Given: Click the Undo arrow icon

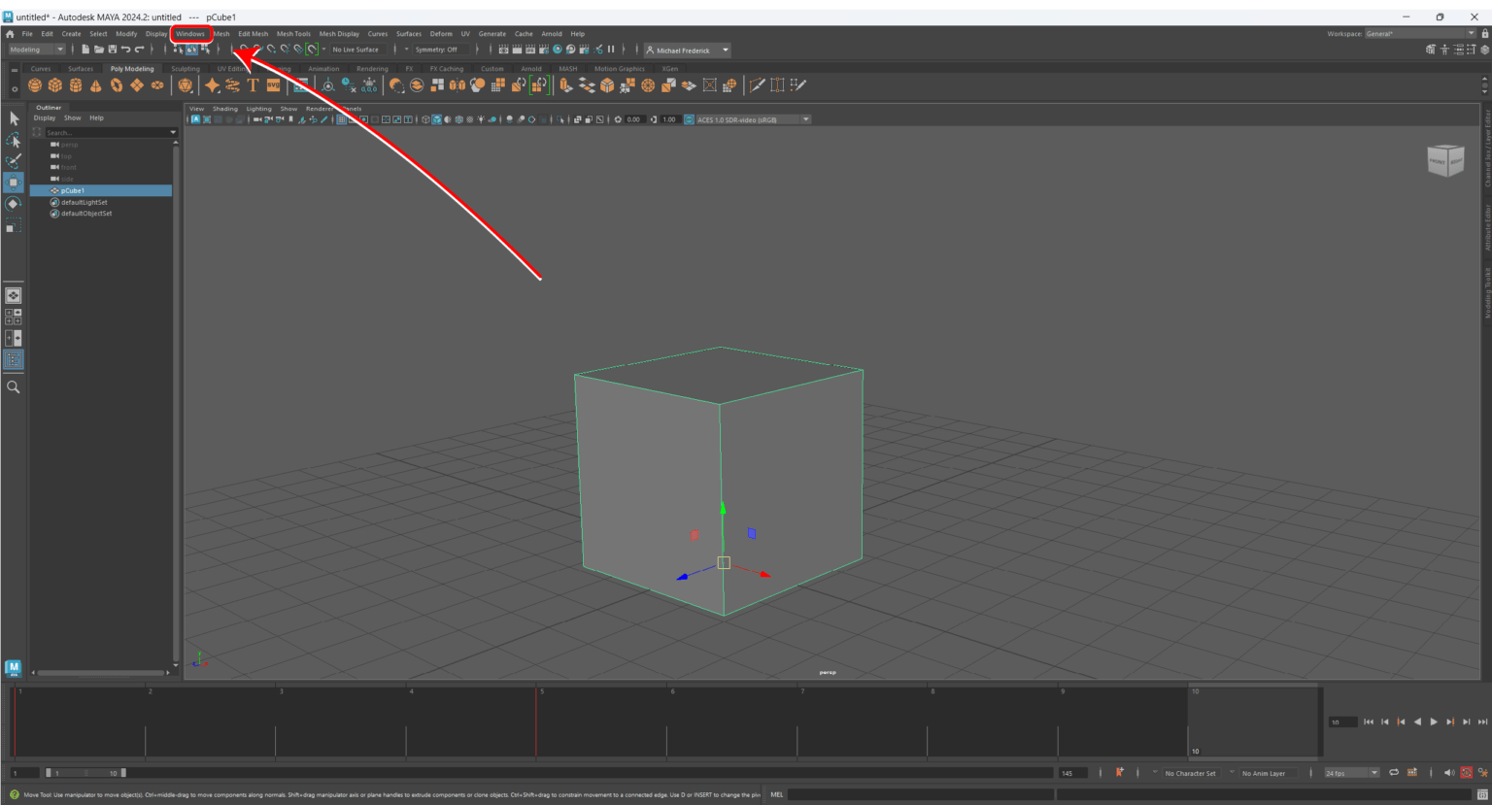Looking at the screenshot, I should (x=126, y=50).
